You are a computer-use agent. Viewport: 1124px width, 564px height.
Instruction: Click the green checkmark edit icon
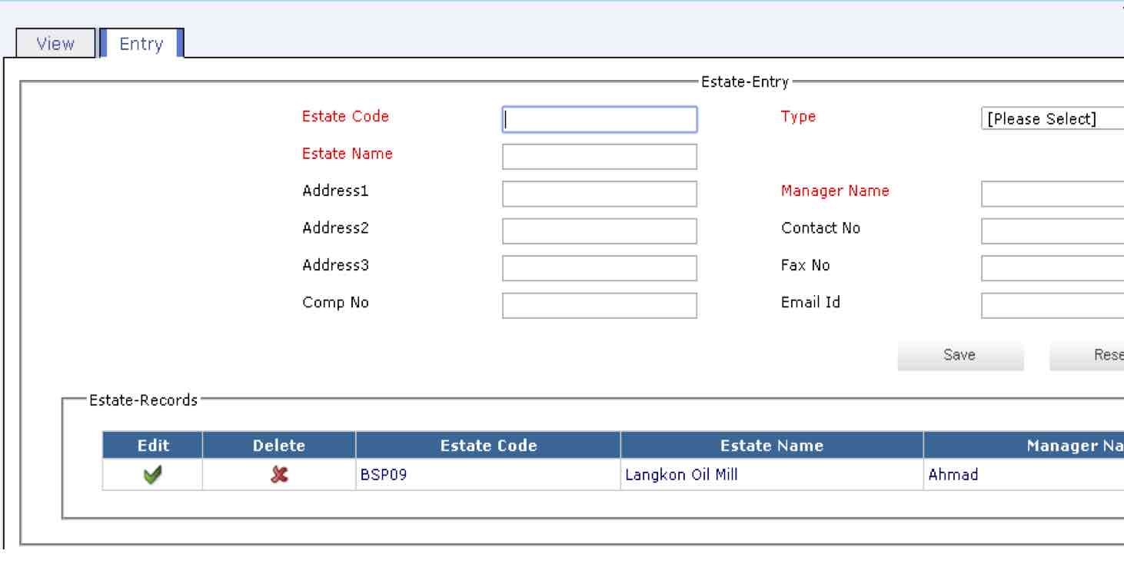pyautogui.click(x=152, y=476)
